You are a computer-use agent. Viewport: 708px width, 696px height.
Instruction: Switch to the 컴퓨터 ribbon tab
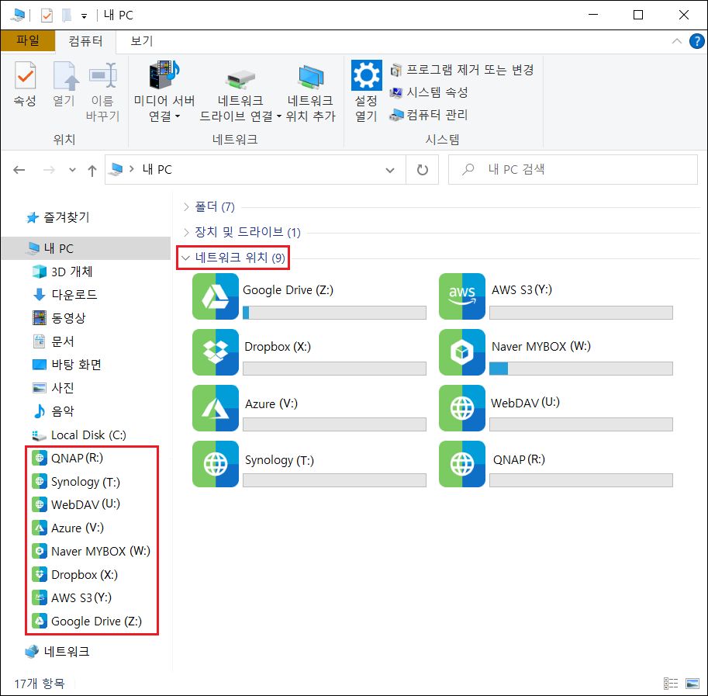85,42
